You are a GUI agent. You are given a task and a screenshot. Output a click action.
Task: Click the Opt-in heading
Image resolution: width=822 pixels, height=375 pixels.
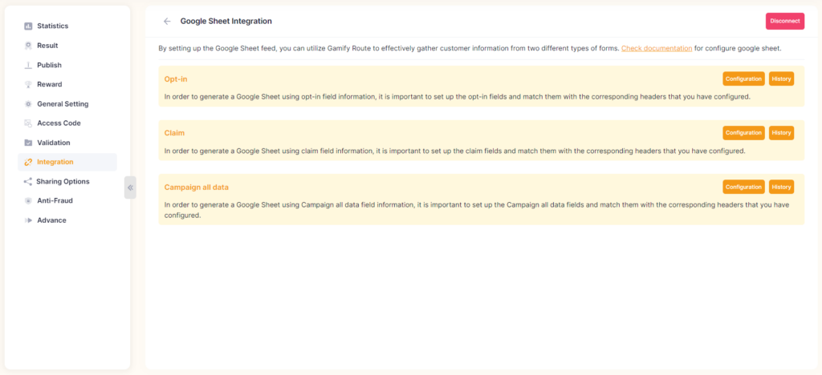(x=176, y=79)
